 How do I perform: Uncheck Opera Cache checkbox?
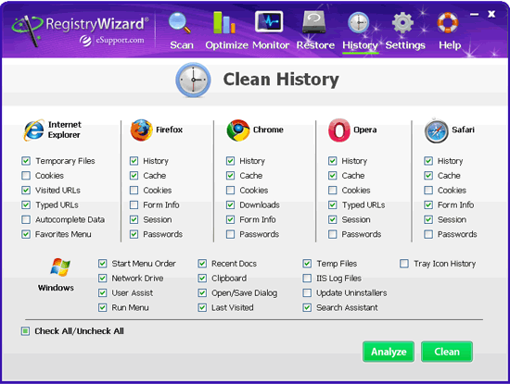point(332,176)
